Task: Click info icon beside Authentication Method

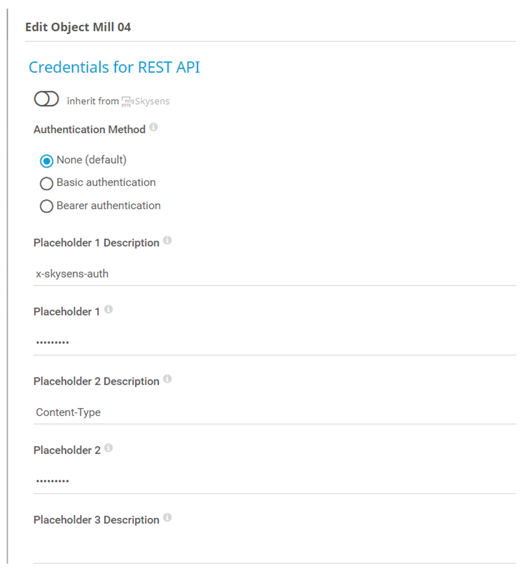Action: tap(153, 127)
